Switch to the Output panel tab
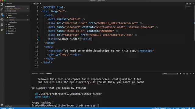The image size is (195, 109). pyautogui.click(x=42, y=74)
